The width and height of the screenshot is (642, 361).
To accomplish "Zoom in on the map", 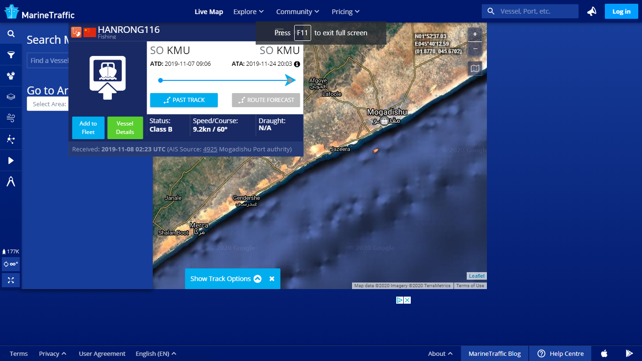I will (475, 34).
